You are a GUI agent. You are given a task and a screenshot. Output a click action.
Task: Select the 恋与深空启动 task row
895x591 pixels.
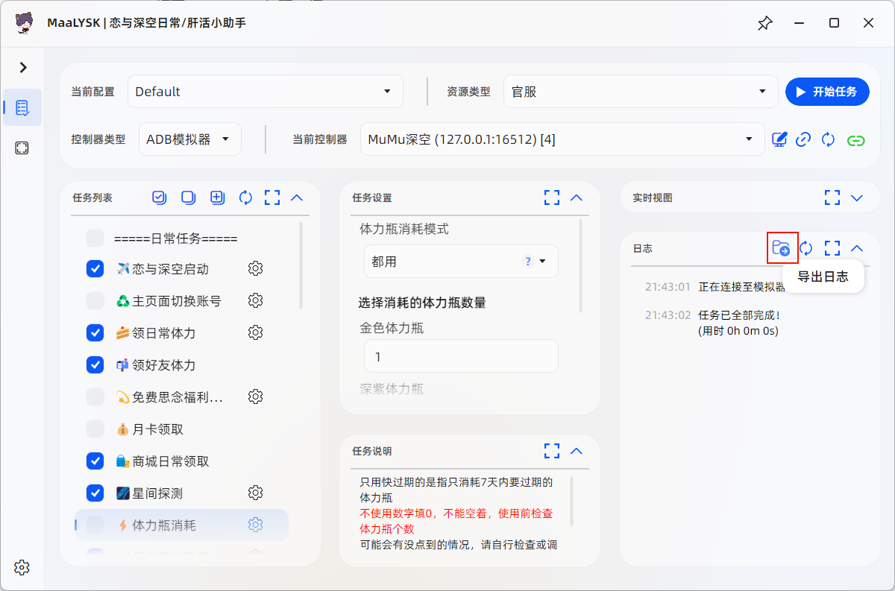181,268
